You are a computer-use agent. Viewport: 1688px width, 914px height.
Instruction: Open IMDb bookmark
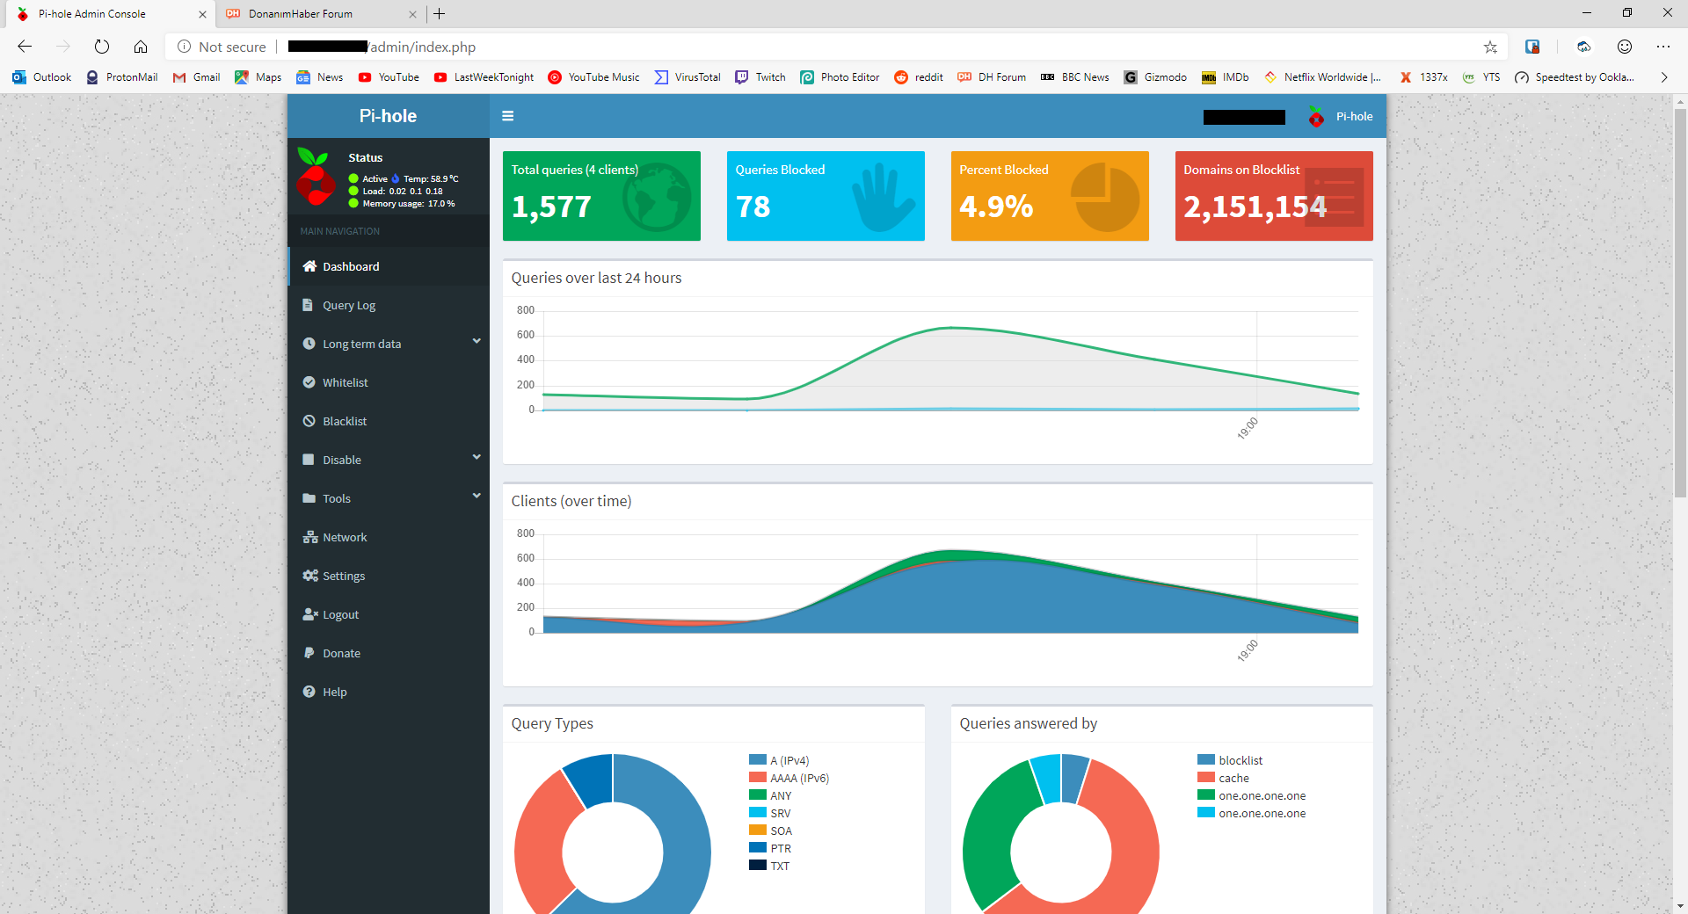coord(1226,77)
